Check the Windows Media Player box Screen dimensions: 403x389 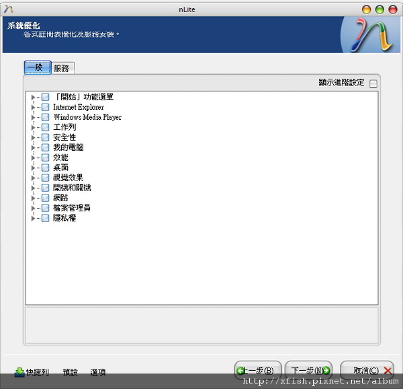coord(45,117)
